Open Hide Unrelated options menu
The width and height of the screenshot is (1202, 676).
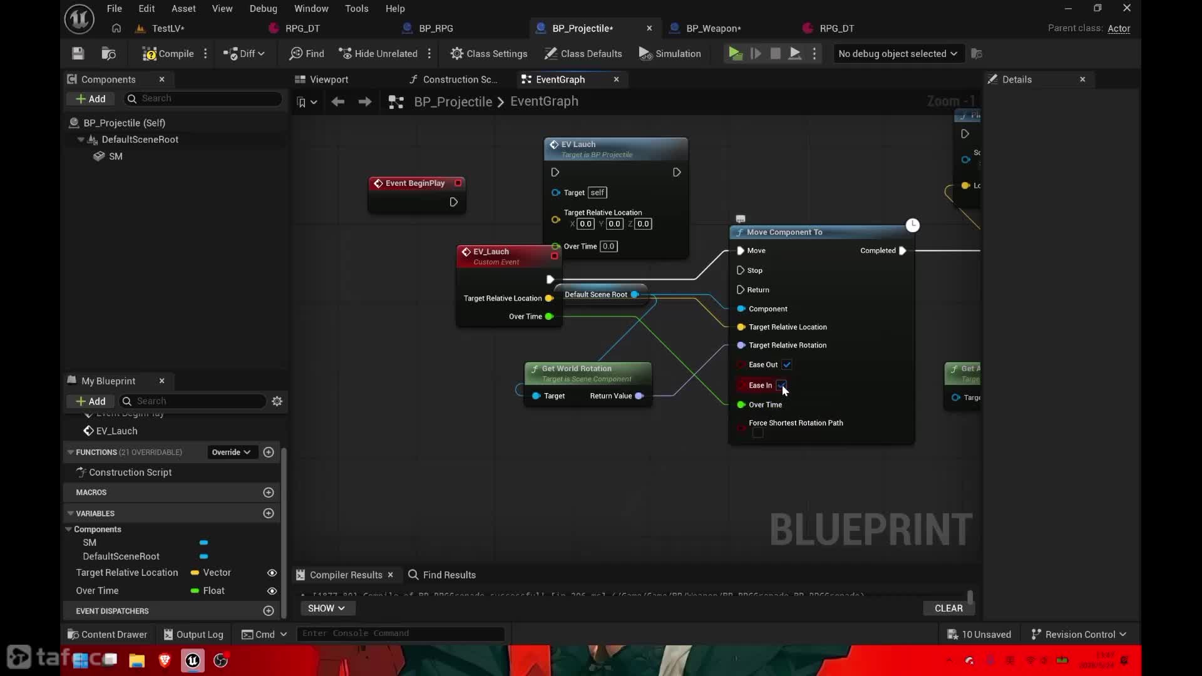429,54
